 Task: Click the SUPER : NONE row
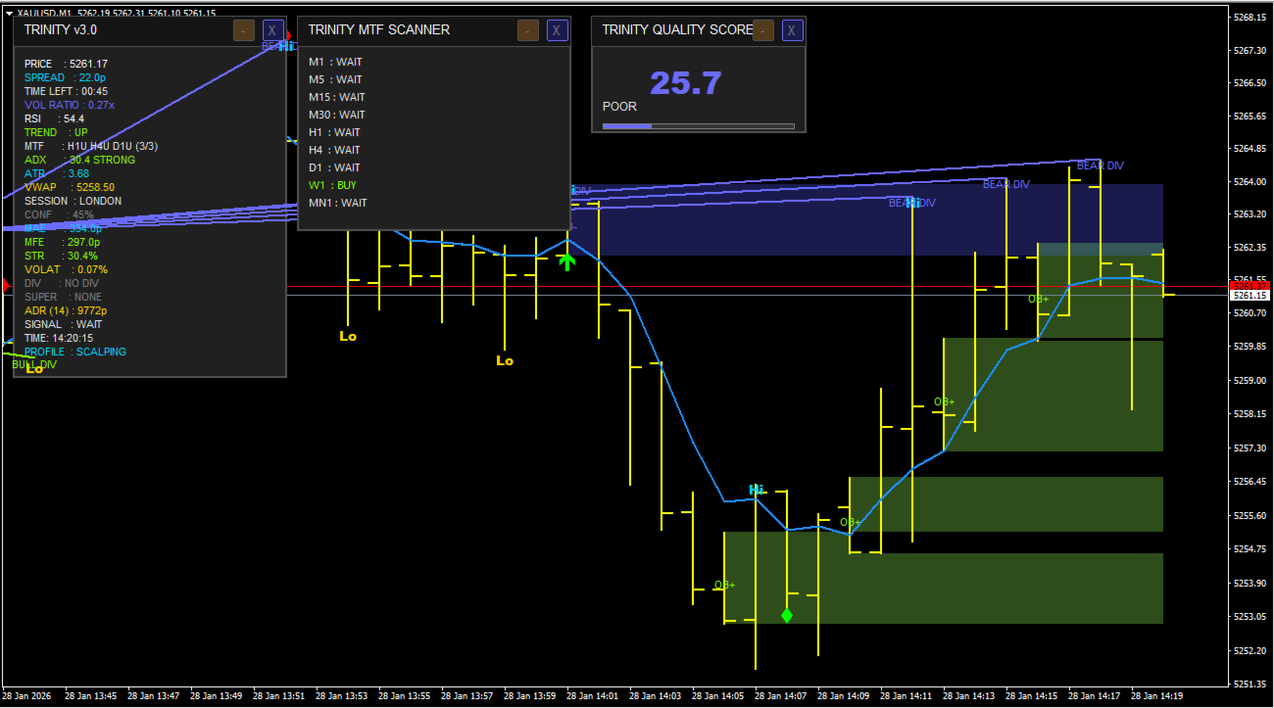pyautogui.click(x=64, y=297)
